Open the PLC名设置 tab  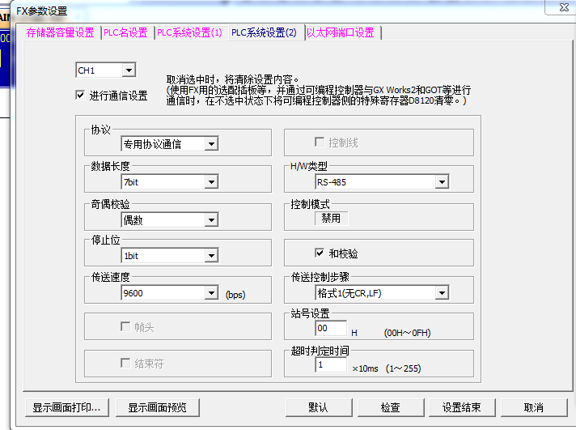pos(126,33)
